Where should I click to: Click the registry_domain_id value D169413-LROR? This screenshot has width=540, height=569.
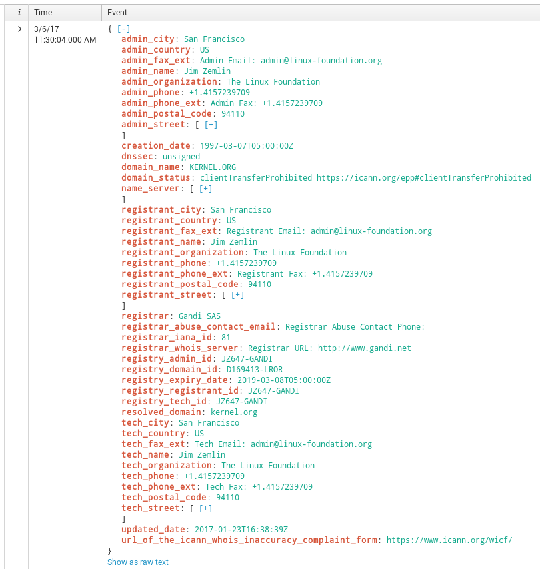pos(255,370)
